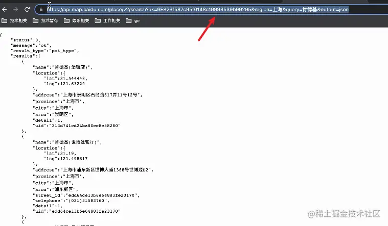The height and width of the screenshot is (226, 388).
Task: Click the "results":[ line
Action: pos(26,56)
